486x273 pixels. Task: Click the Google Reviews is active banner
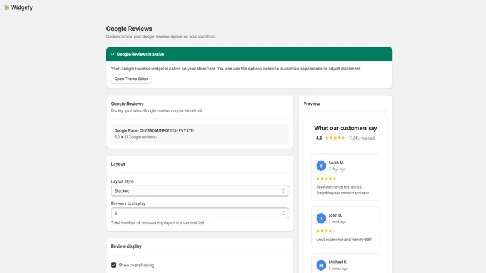coord(249,54)
